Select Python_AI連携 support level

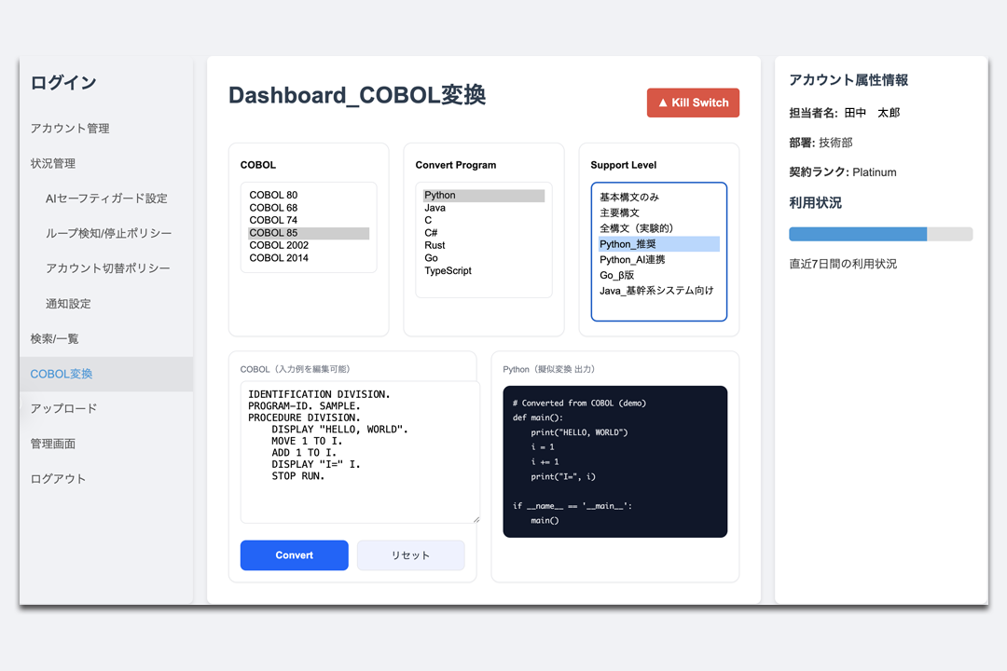pyautogui.click(x=659, y=259)
